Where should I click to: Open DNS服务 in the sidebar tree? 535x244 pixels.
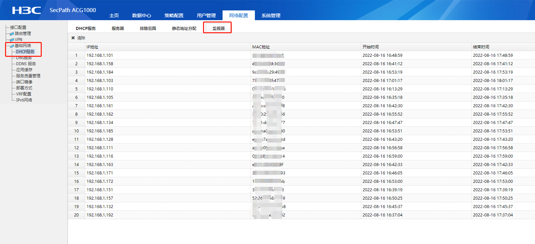point(24,58)
